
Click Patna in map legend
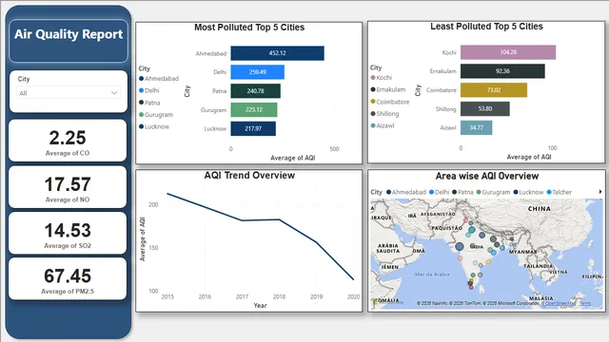pyautogui.click(x=462, y=192)
